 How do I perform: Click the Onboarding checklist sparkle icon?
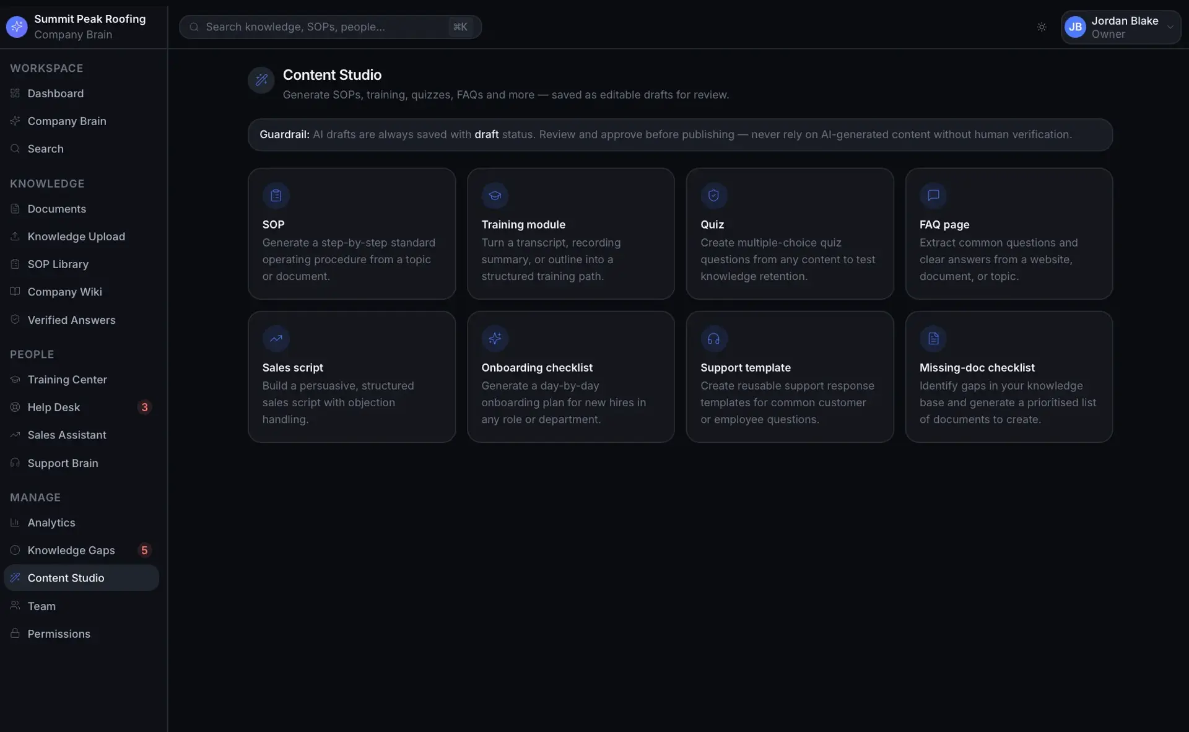[495, 339]
